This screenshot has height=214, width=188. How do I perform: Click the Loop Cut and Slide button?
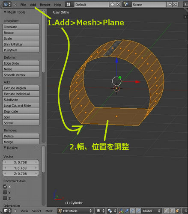point(21,106)
